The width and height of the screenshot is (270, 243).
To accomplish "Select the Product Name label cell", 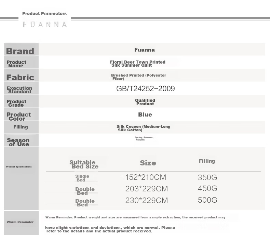I will tap(21, 62).
